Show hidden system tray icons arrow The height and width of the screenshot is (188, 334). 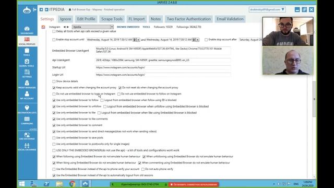(273, 184)
